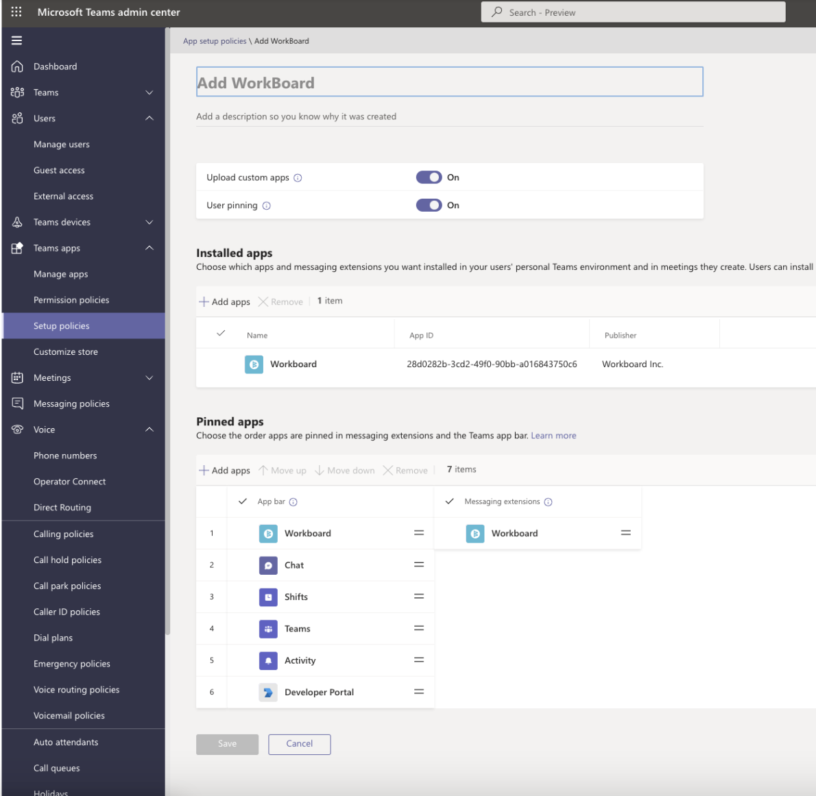Click the Activity bell app icon

coord(268,660)
